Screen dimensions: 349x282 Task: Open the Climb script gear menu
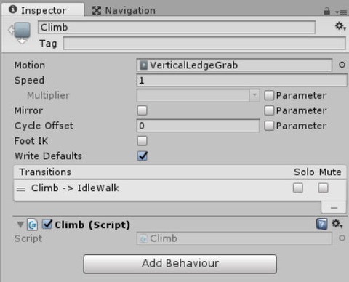(337, 224)
